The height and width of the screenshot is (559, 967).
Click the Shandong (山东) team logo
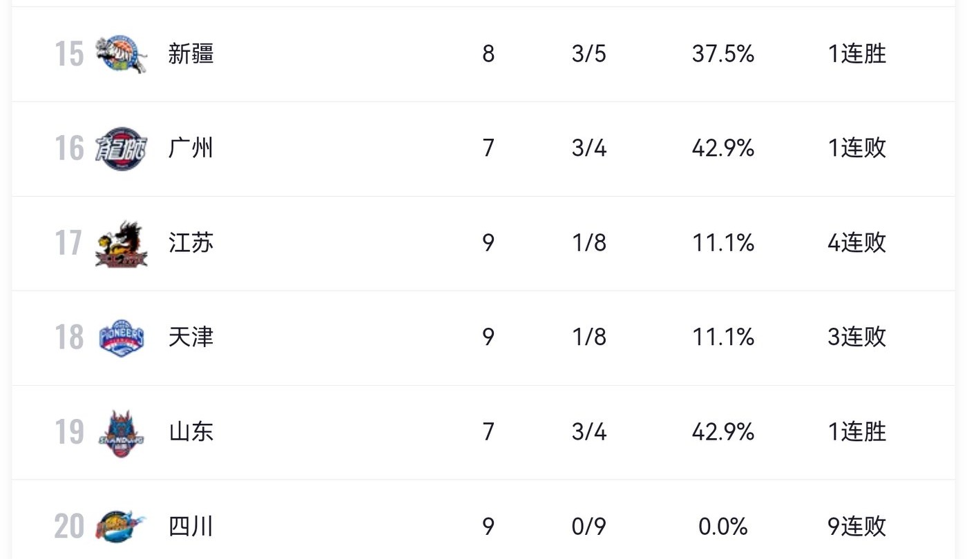(x=121, y=433)
